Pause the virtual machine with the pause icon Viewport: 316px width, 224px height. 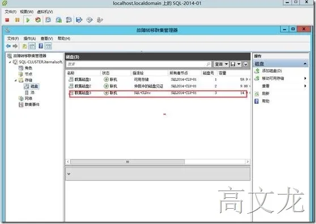tap(18, 20)
